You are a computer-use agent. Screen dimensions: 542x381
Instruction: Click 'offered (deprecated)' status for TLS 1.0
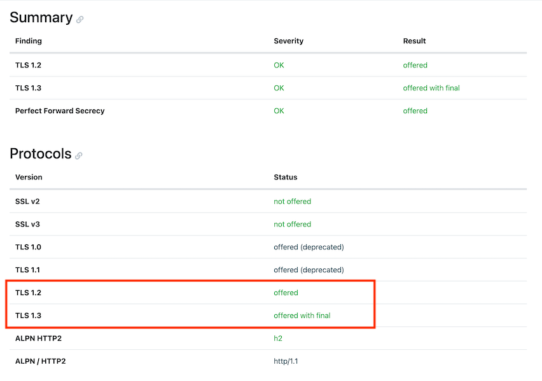coord(309,247)
